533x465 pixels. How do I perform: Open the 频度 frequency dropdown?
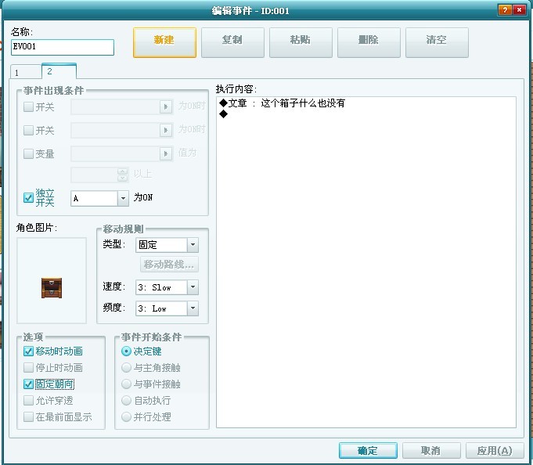click(x=193, y=308)
